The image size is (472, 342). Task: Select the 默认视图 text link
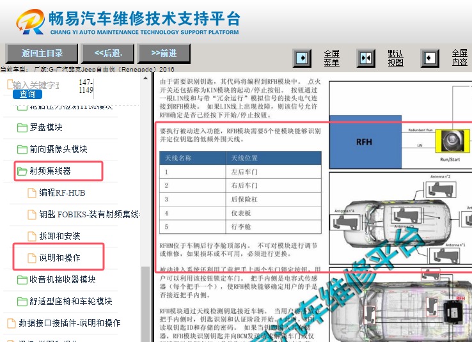click(x=395, y=58)
